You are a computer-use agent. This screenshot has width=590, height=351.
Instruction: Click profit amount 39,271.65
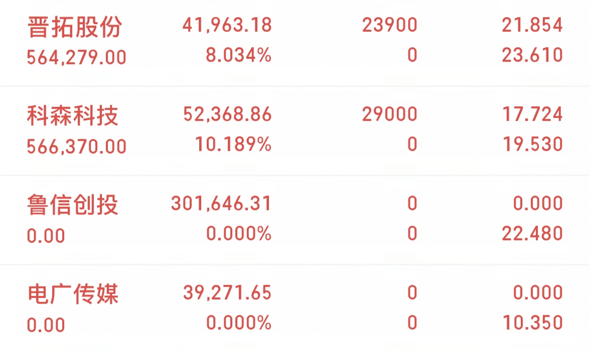tap(227, 292)
